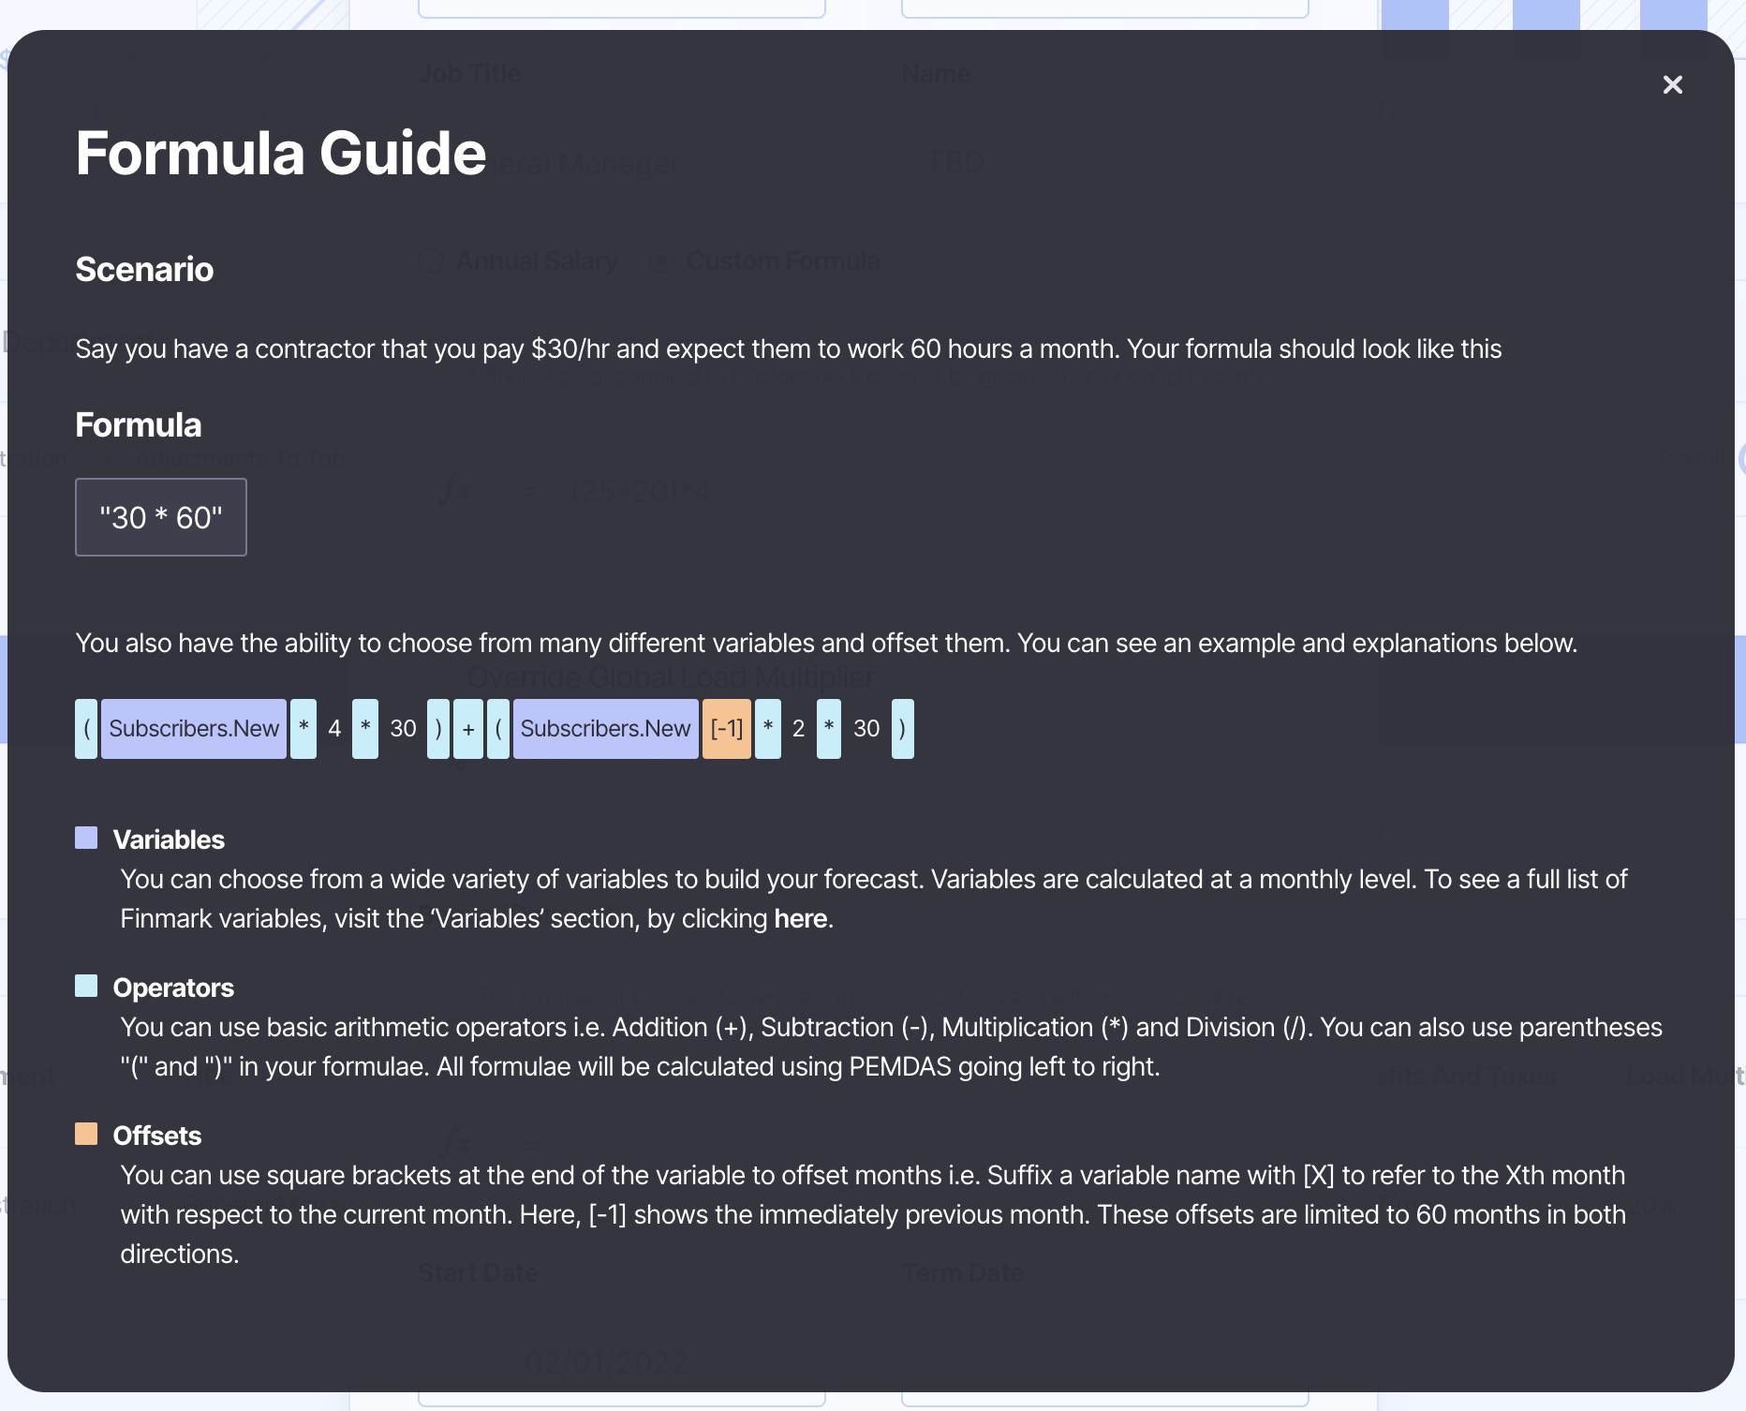Viewport: 1746px width, 1411px height.
Task: Click the asterisk right after the [-1] offset
Action: click(768, 729)
